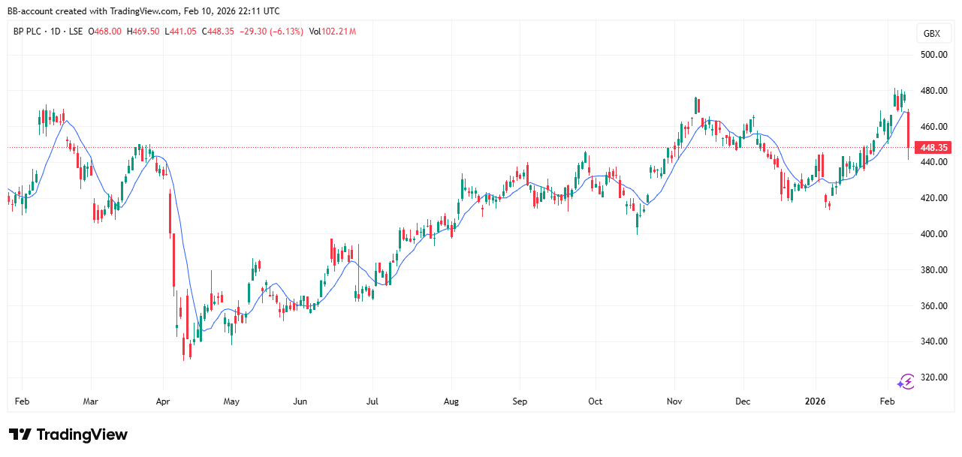This screenshot has width=962, height=457.
Task: Click the 500.00 price axis label
Action: pyautogui.click(x=934, y=55)
